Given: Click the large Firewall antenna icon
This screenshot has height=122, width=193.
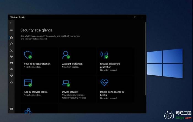Looking at the screenshot, I should (x=104, y=55).
